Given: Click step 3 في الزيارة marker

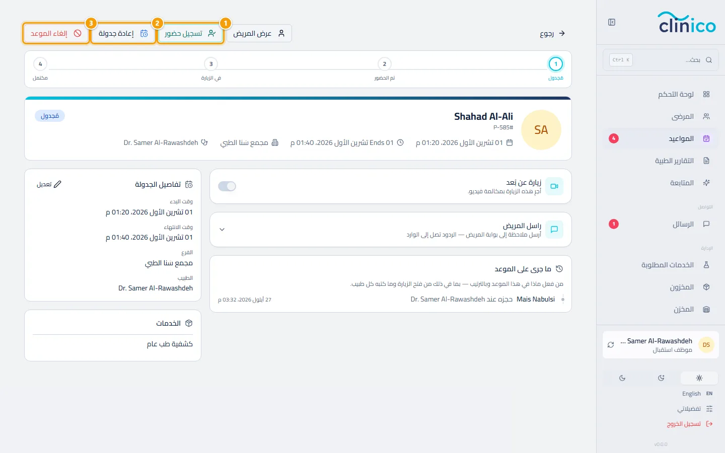Looking at the screenshot, I should [211, 64].
